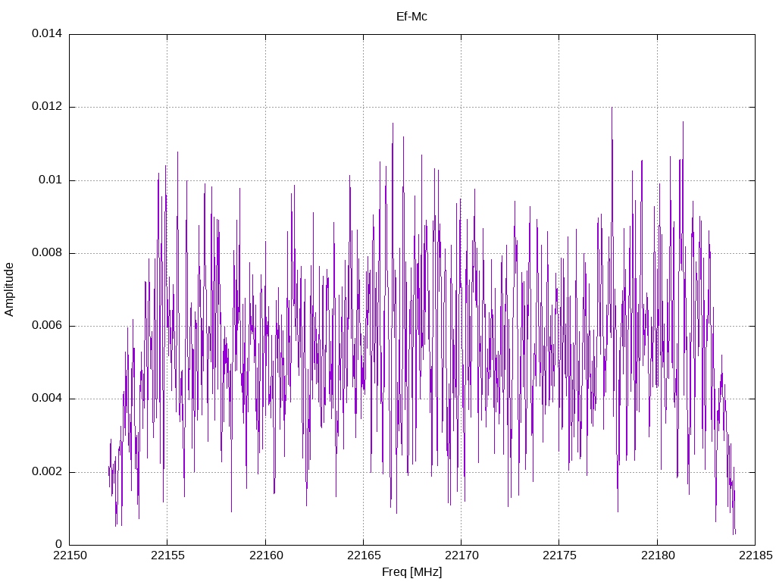The image size is (776, 582).
Task: Click the y-axis tick label 0.002
Action: coord(47,471)
